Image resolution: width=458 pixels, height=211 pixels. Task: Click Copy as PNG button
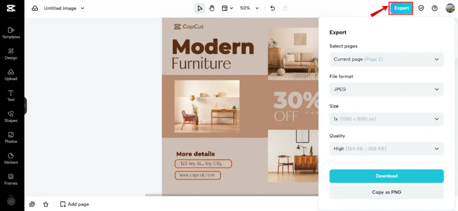tap(387, 192)
